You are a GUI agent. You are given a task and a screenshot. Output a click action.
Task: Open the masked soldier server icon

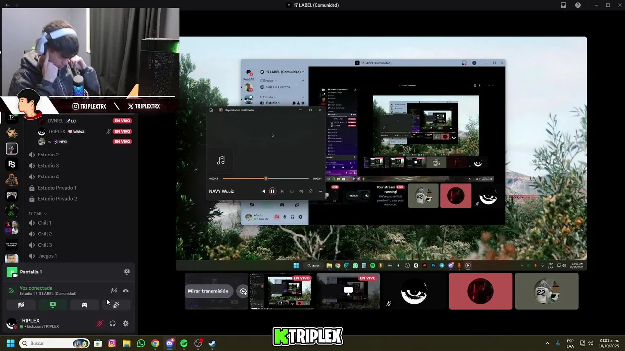12,180
